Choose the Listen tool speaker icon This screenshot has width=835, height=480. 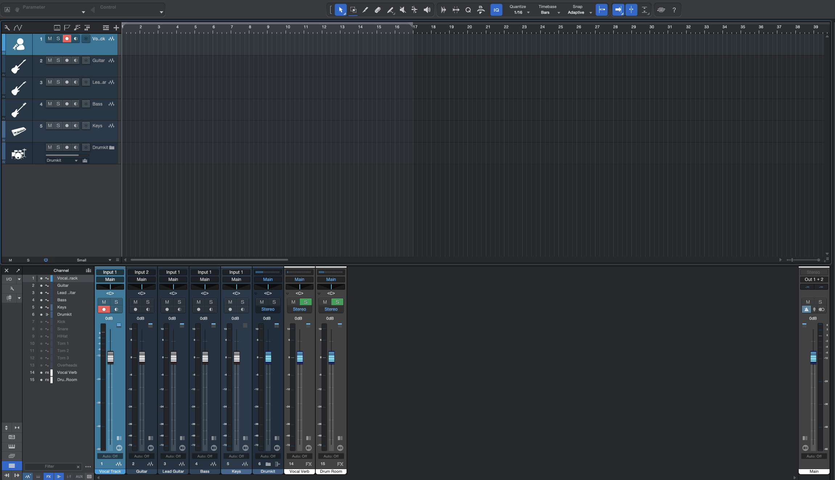coord(427,10)
